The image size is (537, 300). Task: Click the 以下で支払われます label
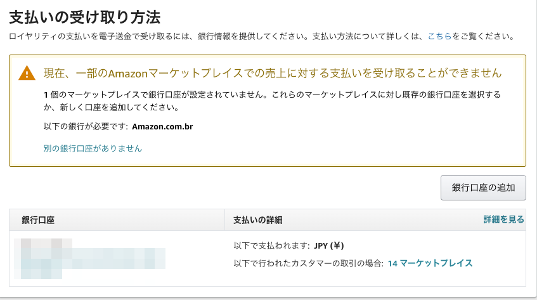click(x=271, y=245)
